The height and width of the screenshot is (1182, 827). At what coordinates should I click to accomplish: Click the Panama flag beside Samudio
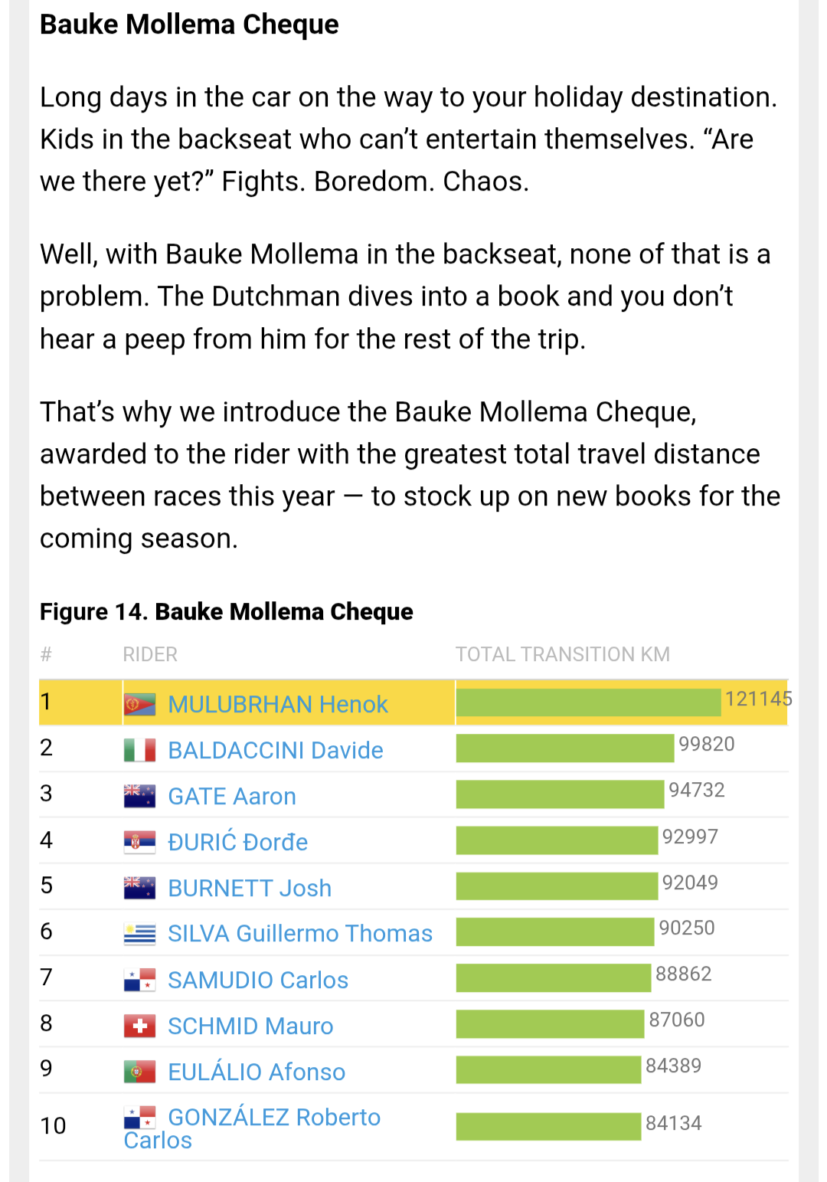139,980
